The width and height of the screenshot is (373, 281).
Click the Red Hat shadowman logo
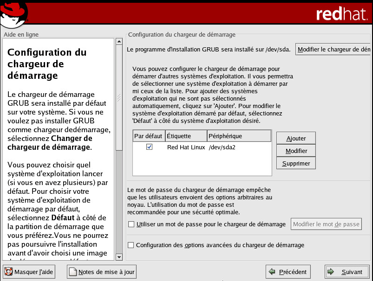[14, 15]
